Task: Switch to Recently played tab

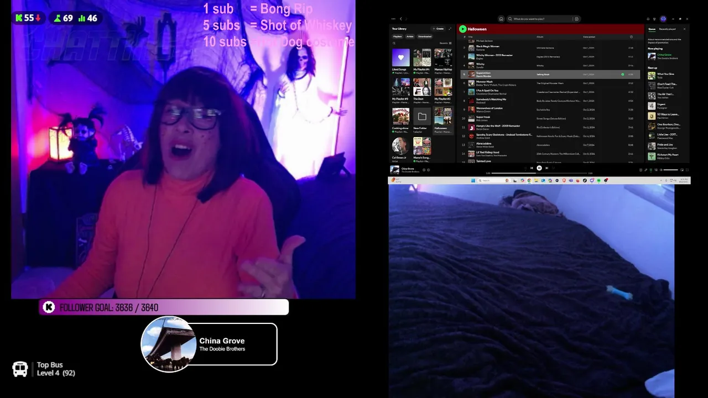Action: click(667, 29)
